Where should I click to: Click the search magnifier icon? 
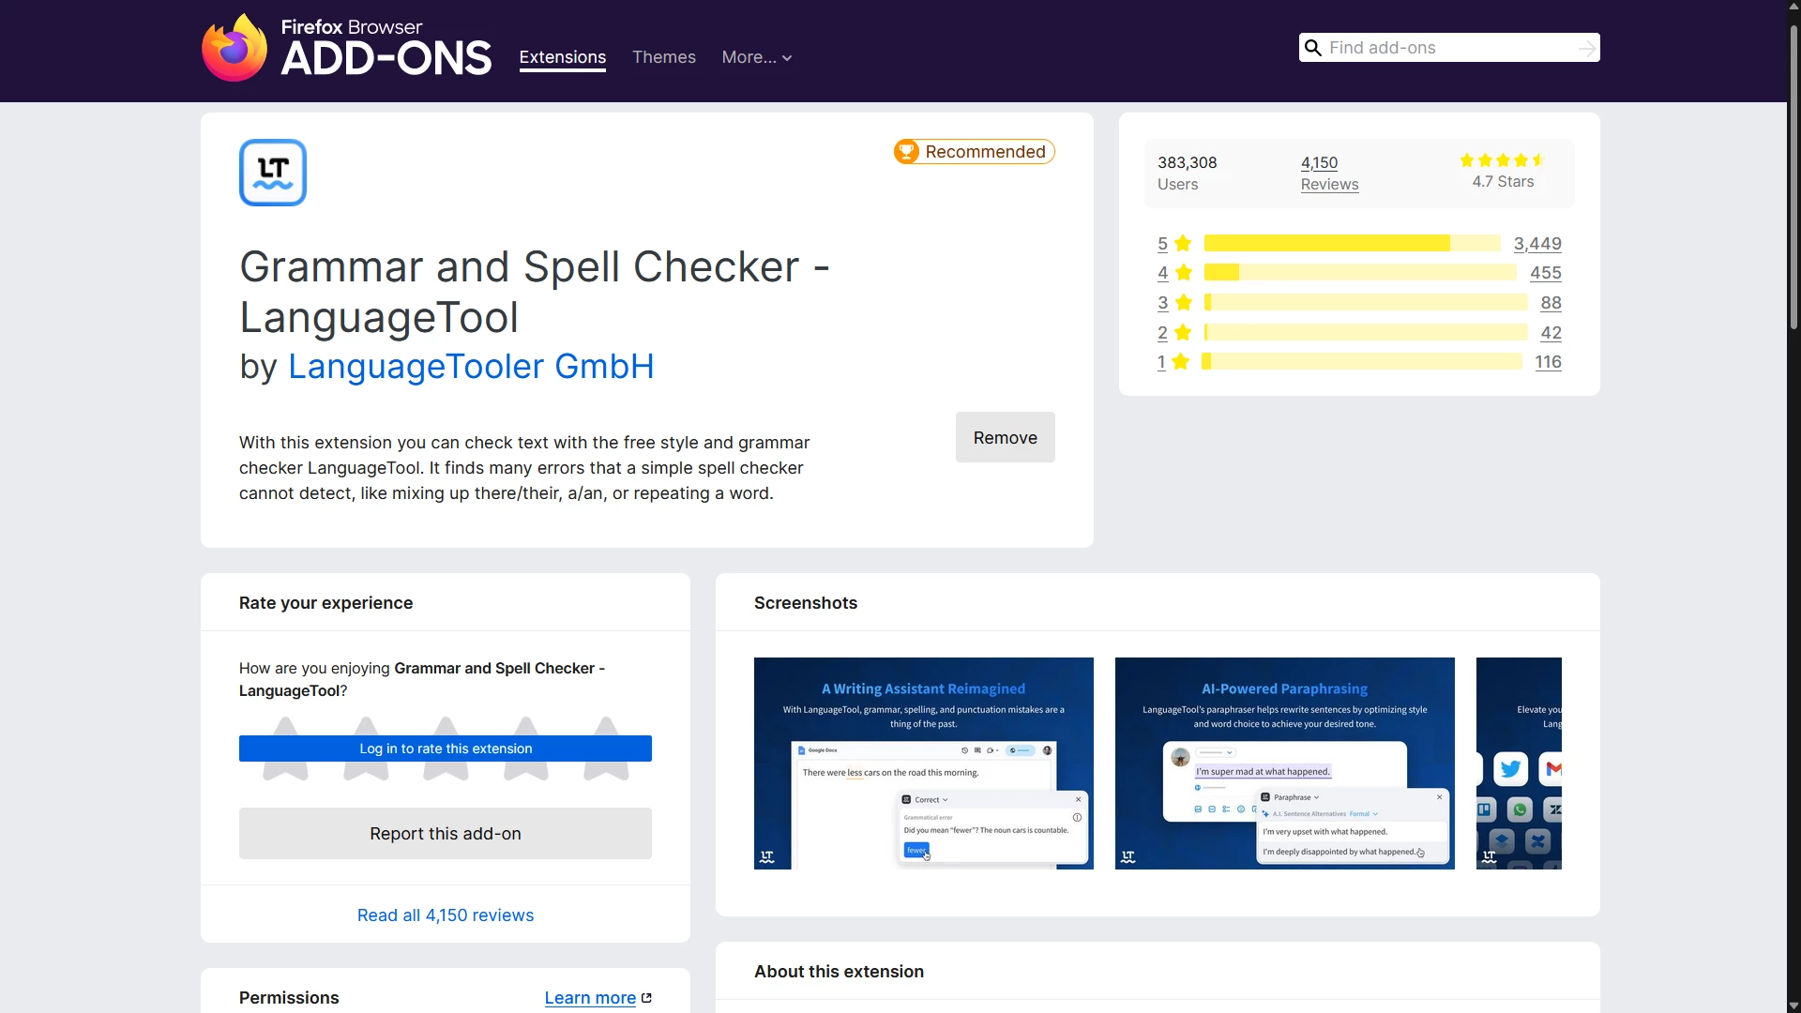[x=1313, y=48]
